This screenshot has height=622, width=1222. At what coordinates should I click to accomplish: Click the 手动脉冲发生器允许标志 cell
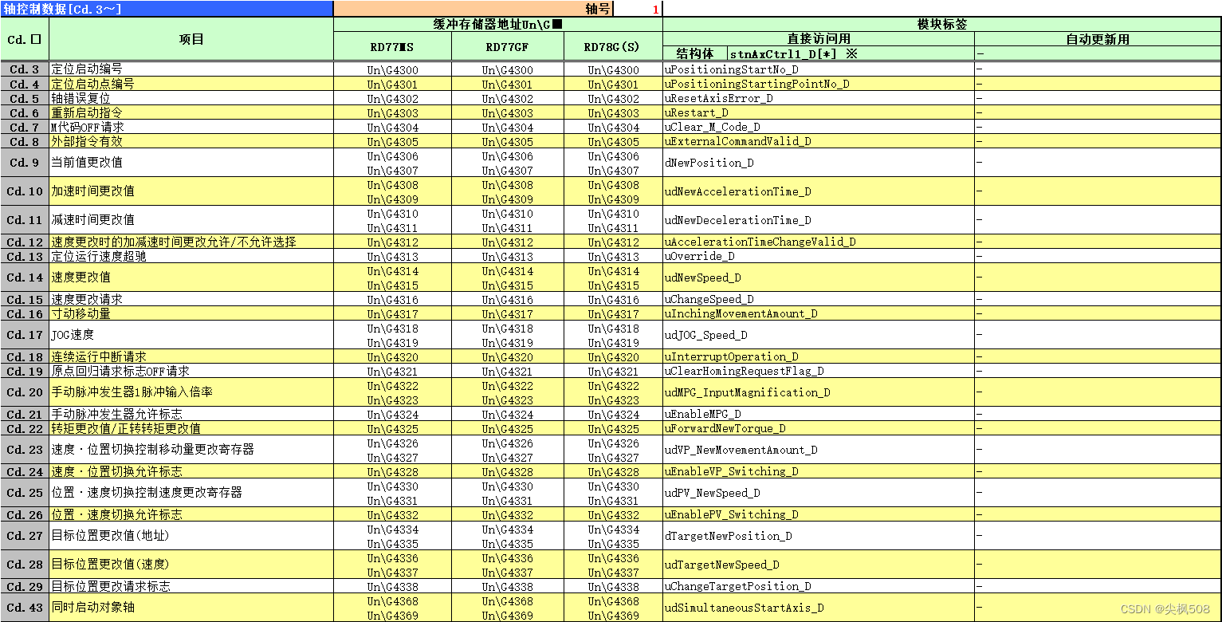pyautogui.click(x=191, y=414)
